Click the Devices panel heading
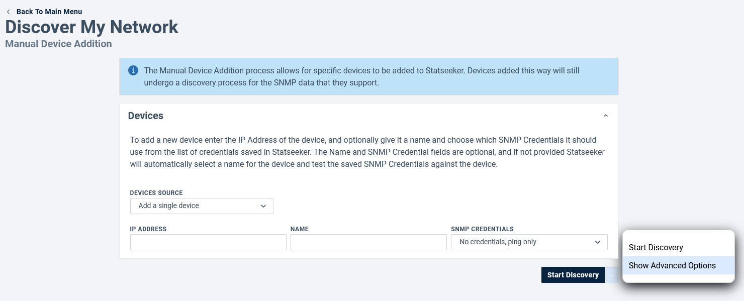The width and height of the screenshot is (744, 301). point(146,116)
